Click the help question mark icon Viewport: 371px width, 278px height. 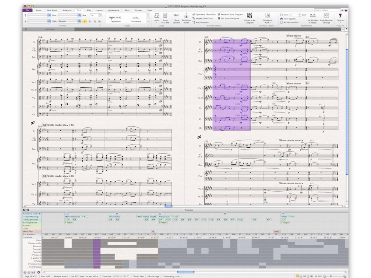pos(346,10)
